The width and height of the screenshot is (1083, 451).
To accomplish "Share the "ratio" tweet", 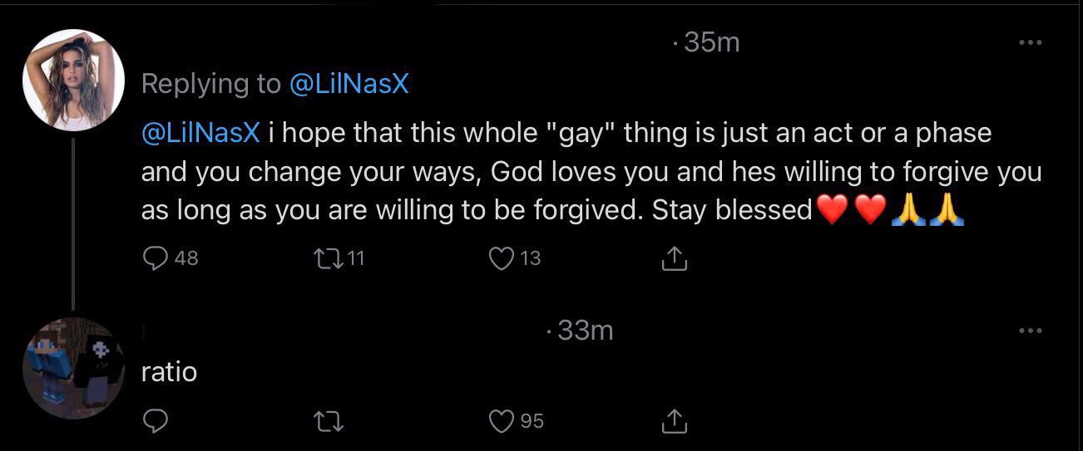I will (674, 422).
